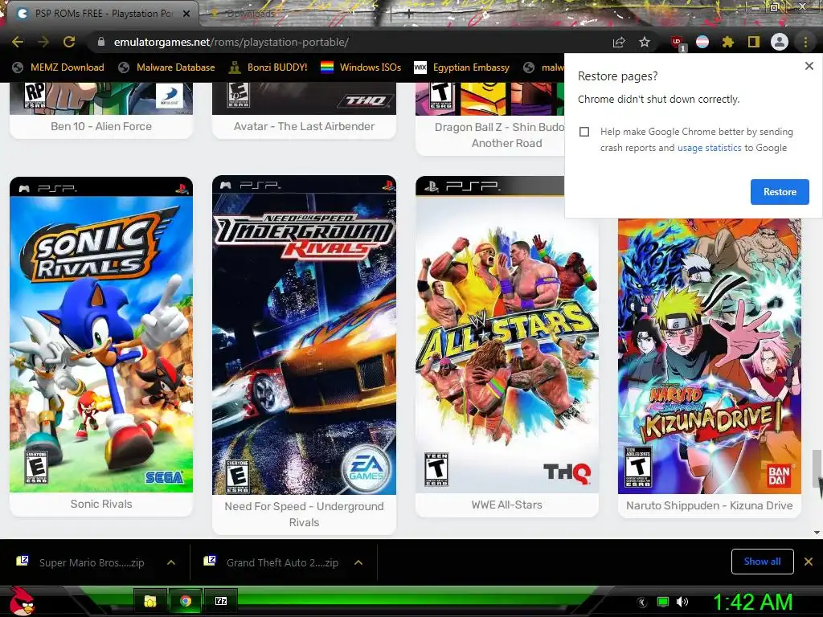Toggle the Chrome side panel
823x617 pixels.
754,42
